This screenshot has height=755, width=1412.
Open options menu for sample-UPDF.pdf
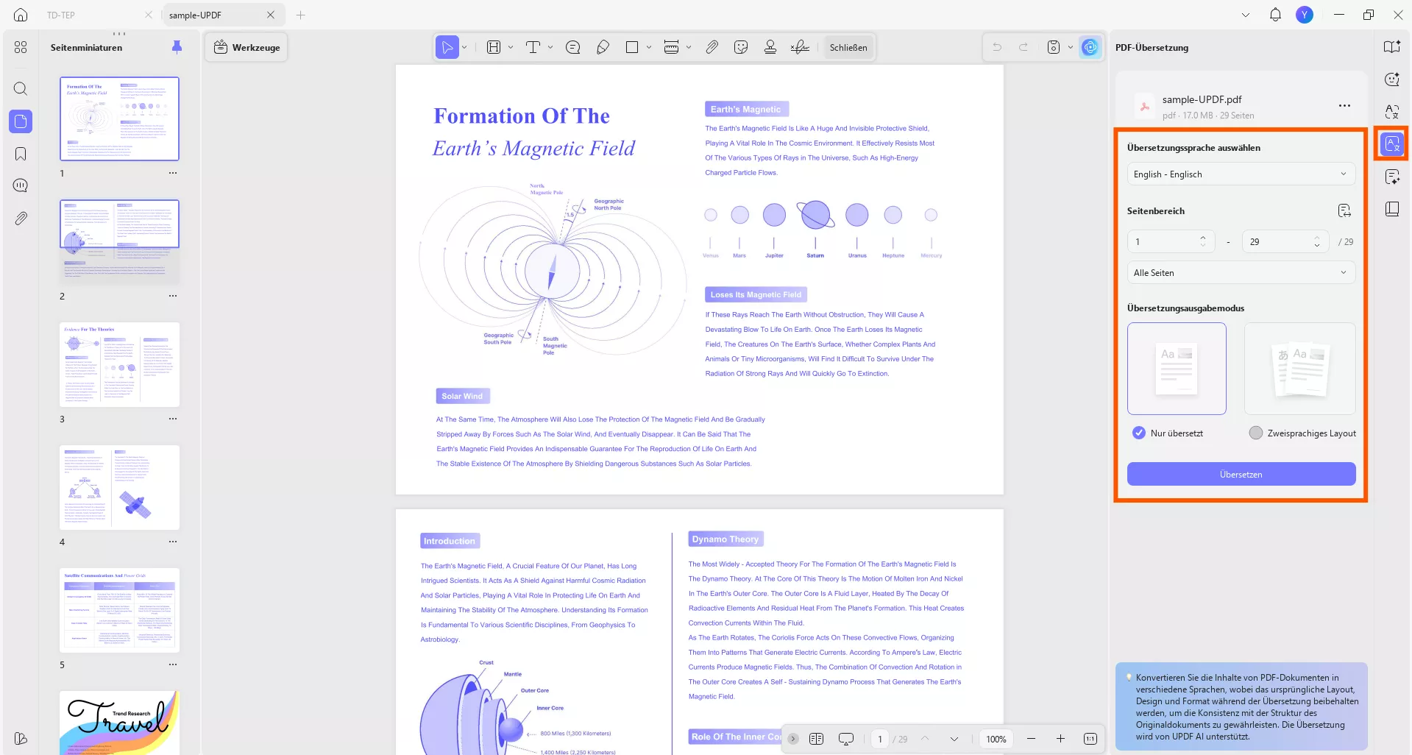click(1344, 105)
